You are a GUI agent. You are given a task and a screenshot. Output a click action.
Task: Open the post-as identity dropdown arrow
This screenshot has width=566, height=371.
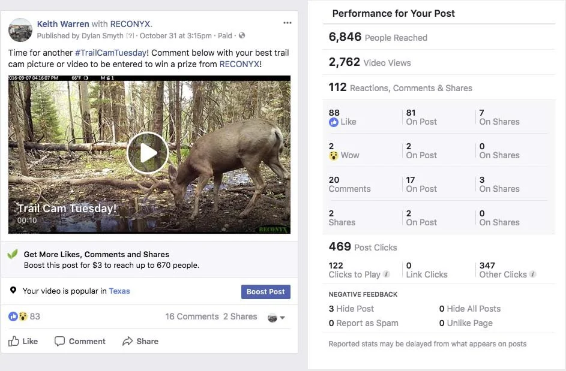(x=282, y=318)
